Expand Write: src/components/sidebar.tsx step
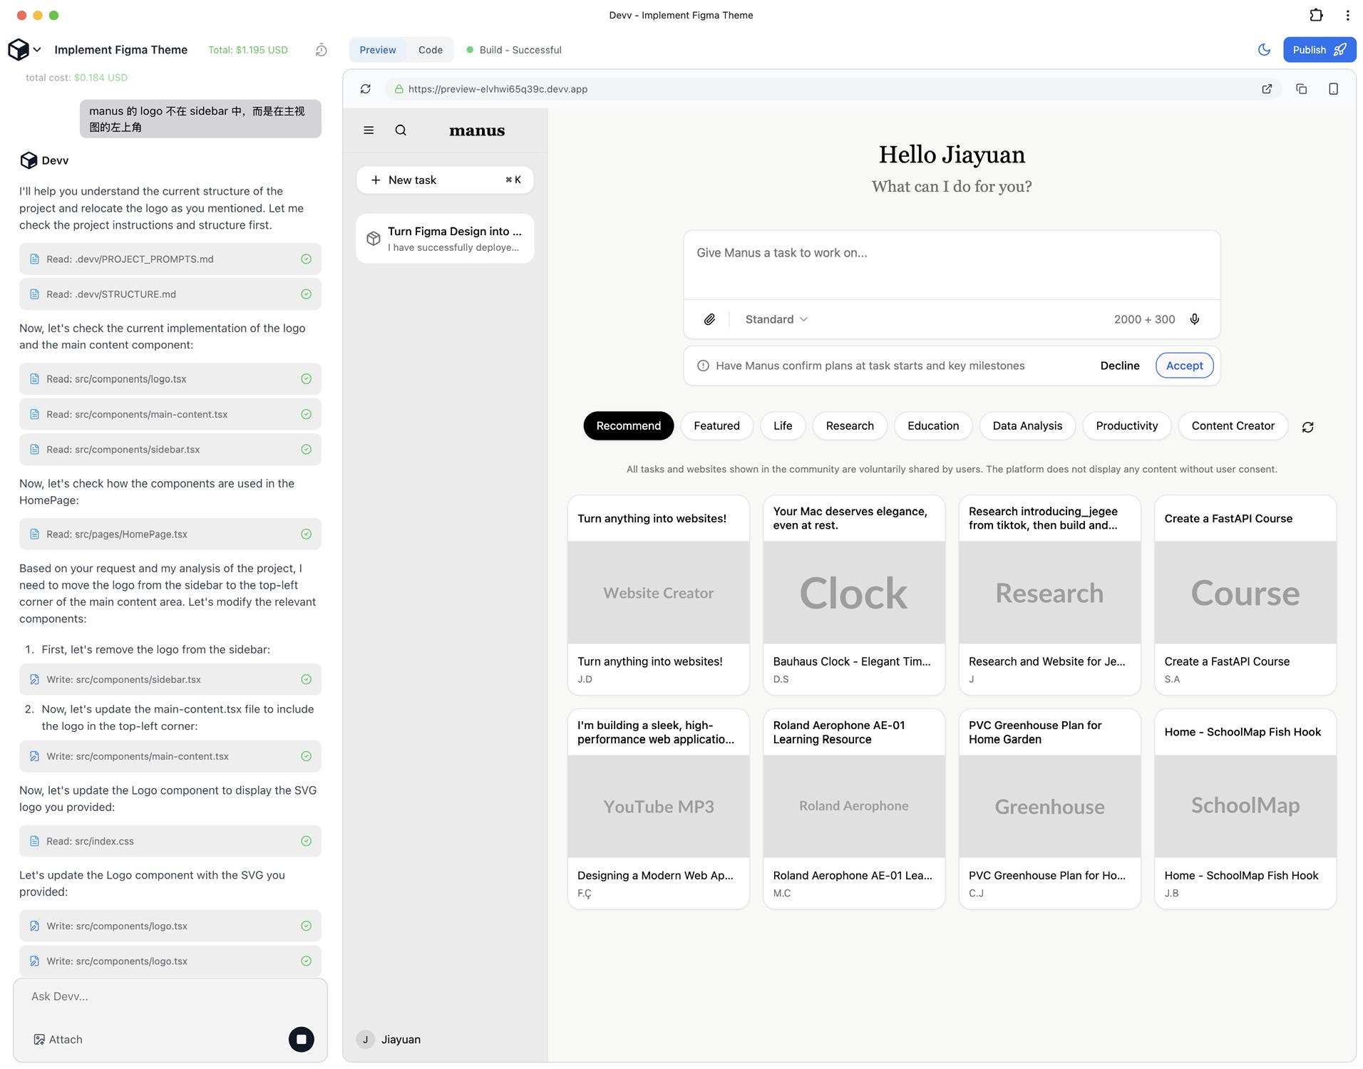The image size is (1363, 1069). click(x=170, y=679)
